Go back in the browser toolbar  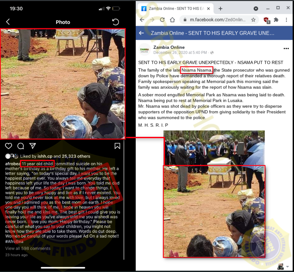[142, 20]
